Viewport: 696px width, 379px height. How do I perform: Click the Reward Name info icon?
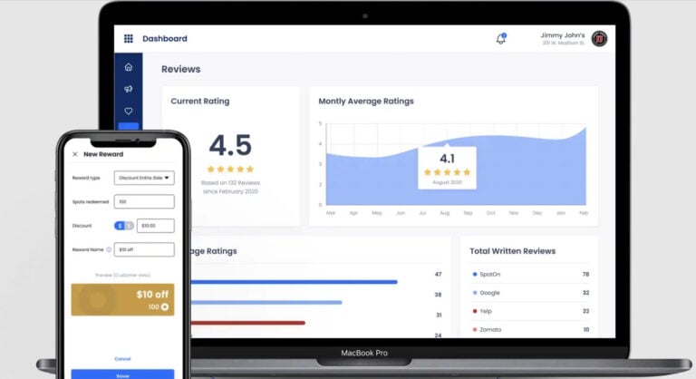point(109,249)
